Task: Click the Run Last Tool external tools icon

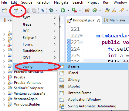Action: 74,10
